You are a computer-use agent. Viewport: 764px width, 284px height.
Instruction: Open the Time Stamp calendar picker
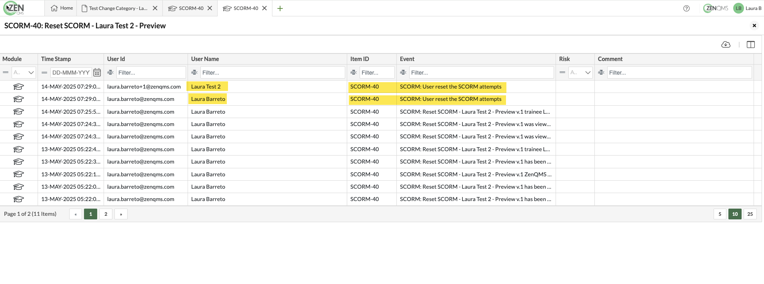tap(97, 73)
